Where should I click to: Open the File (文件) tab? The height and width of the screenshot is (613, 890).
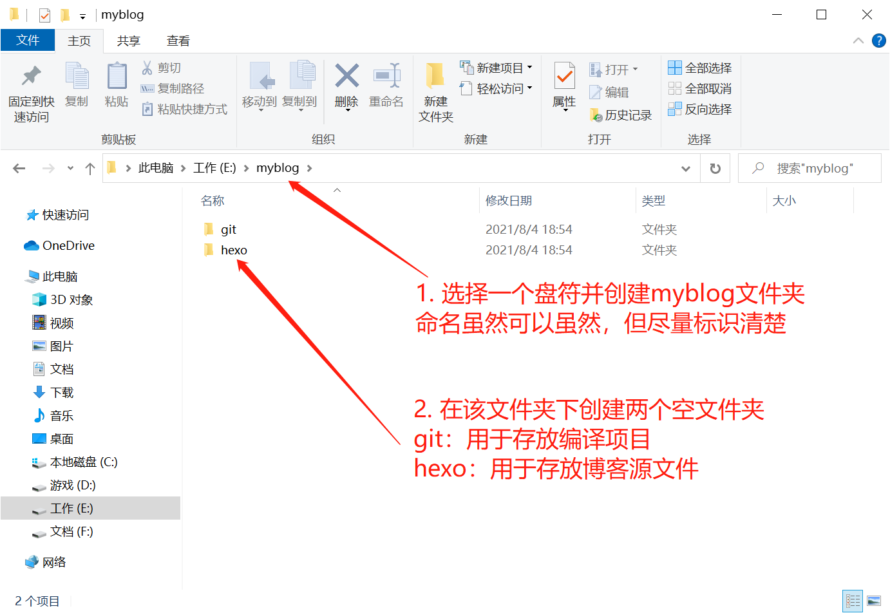[x=28, y=40]
